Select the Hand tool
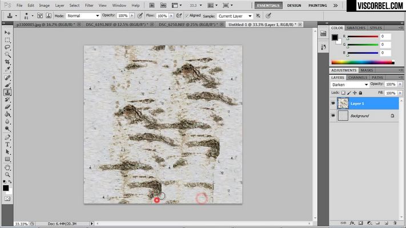 tap(7, 168)
